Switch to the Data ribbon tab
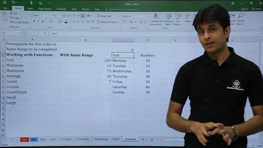Image resolution: width=263 pixels, height=148 pixels. coord(74,9)
